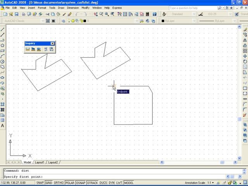Open the ByLayer color dropdown
248x186 pixels.
(x=194, y=21)
